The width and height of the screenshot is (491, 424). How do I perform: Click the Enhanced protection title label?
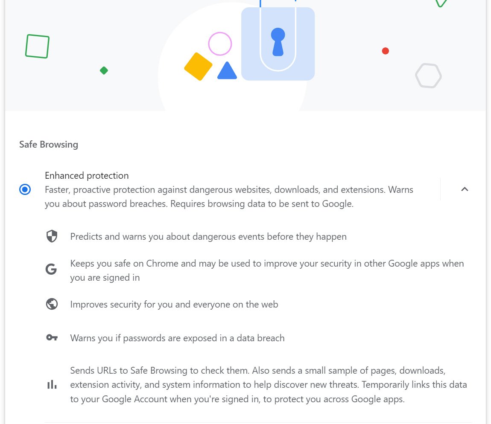pos(87,176)
